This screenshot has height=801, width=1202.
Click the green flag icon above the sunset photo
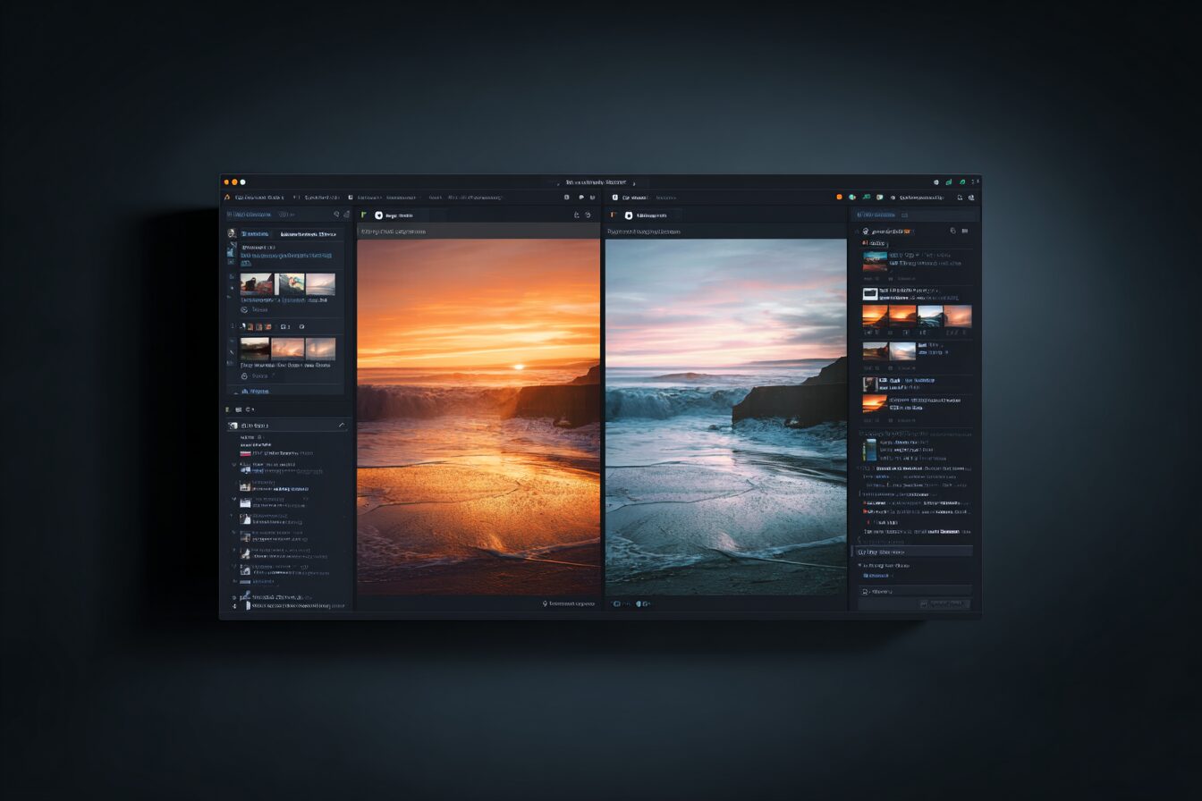pyautogui.click(x=364, y=215)
